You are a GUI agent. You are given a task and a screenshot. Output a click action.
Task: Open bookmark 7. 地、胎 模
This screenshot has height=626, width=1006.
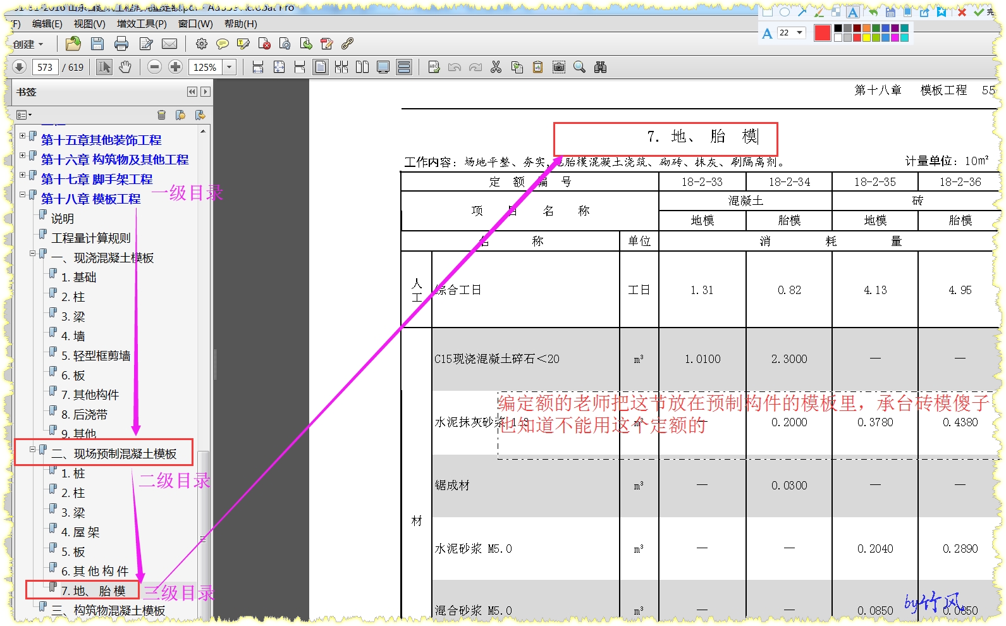point(94,591)
